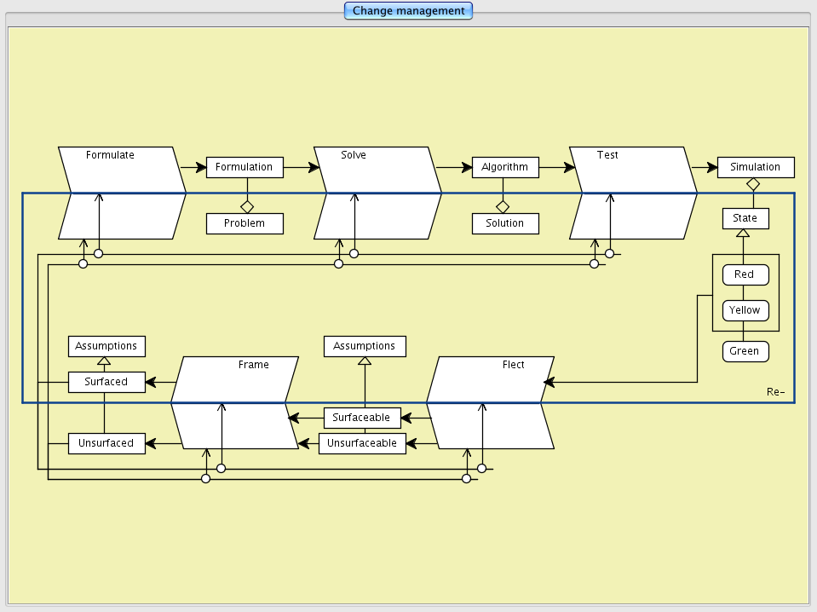Click the State box
The height and width of the screenshot is (612, 817).
pos(745,218)
